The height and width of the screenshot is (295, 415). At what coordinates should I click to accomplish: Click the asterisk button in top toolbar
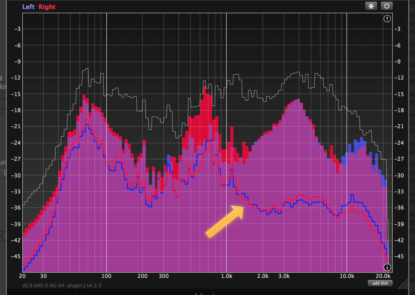(x=371, y=6)
